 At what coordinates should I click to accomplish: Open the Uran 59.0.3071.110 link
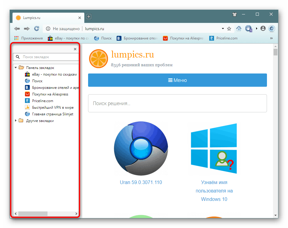tap(141, 182)
